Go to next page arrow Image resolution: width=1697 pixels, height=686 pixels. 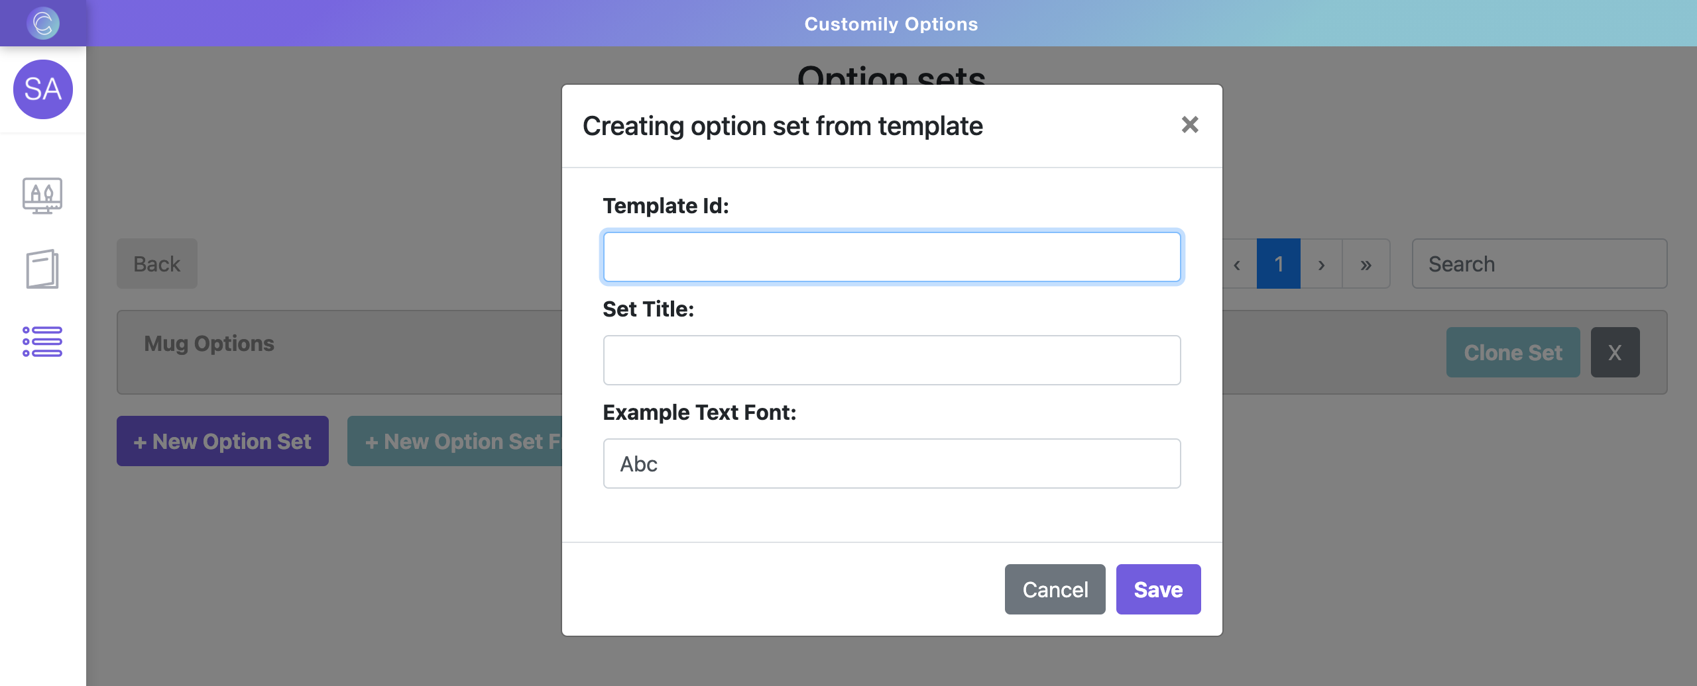[x=1321, y=264]
